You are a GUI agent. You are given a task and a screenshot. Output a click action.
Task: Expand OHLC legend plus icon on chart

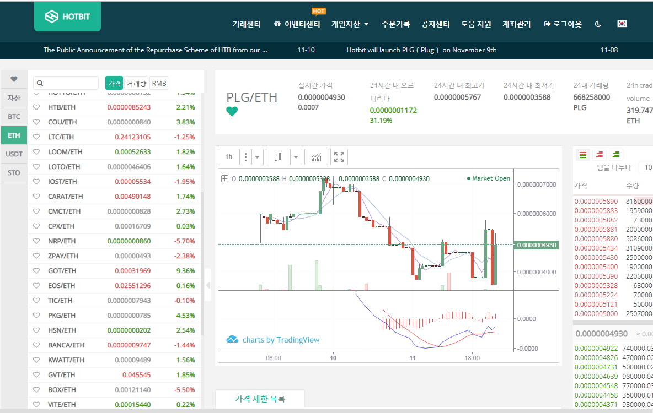(x=224, y=179)
